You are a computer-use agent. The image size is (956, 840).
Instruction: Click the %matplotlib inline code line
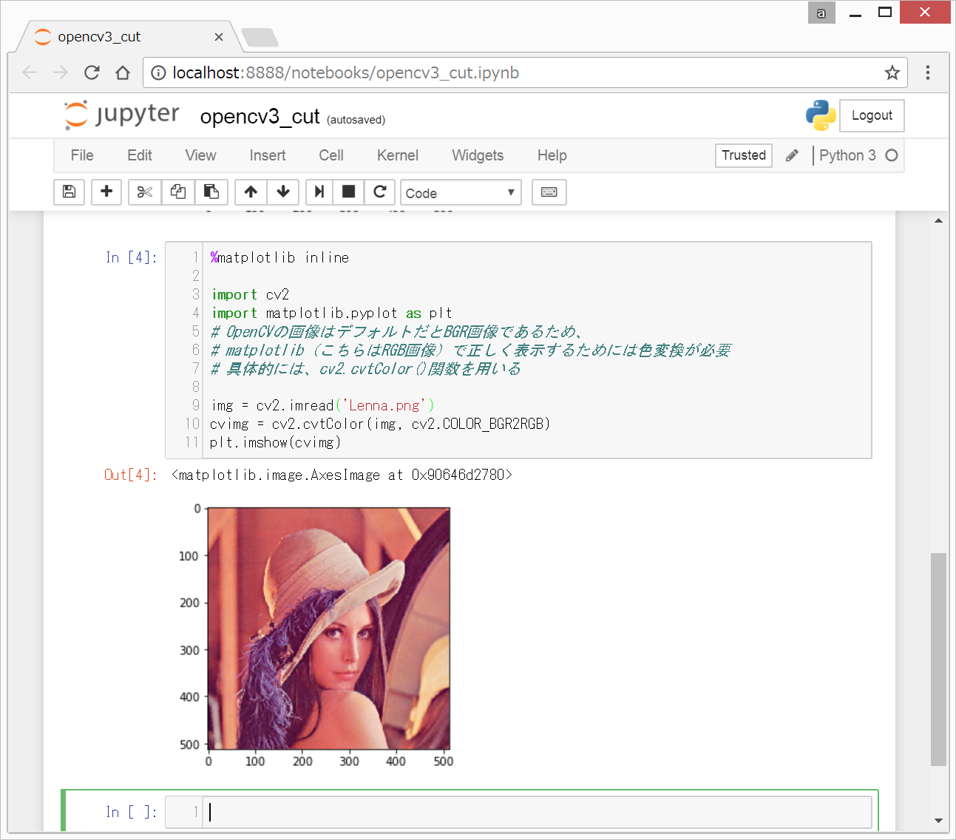click(x=279, y=257)
